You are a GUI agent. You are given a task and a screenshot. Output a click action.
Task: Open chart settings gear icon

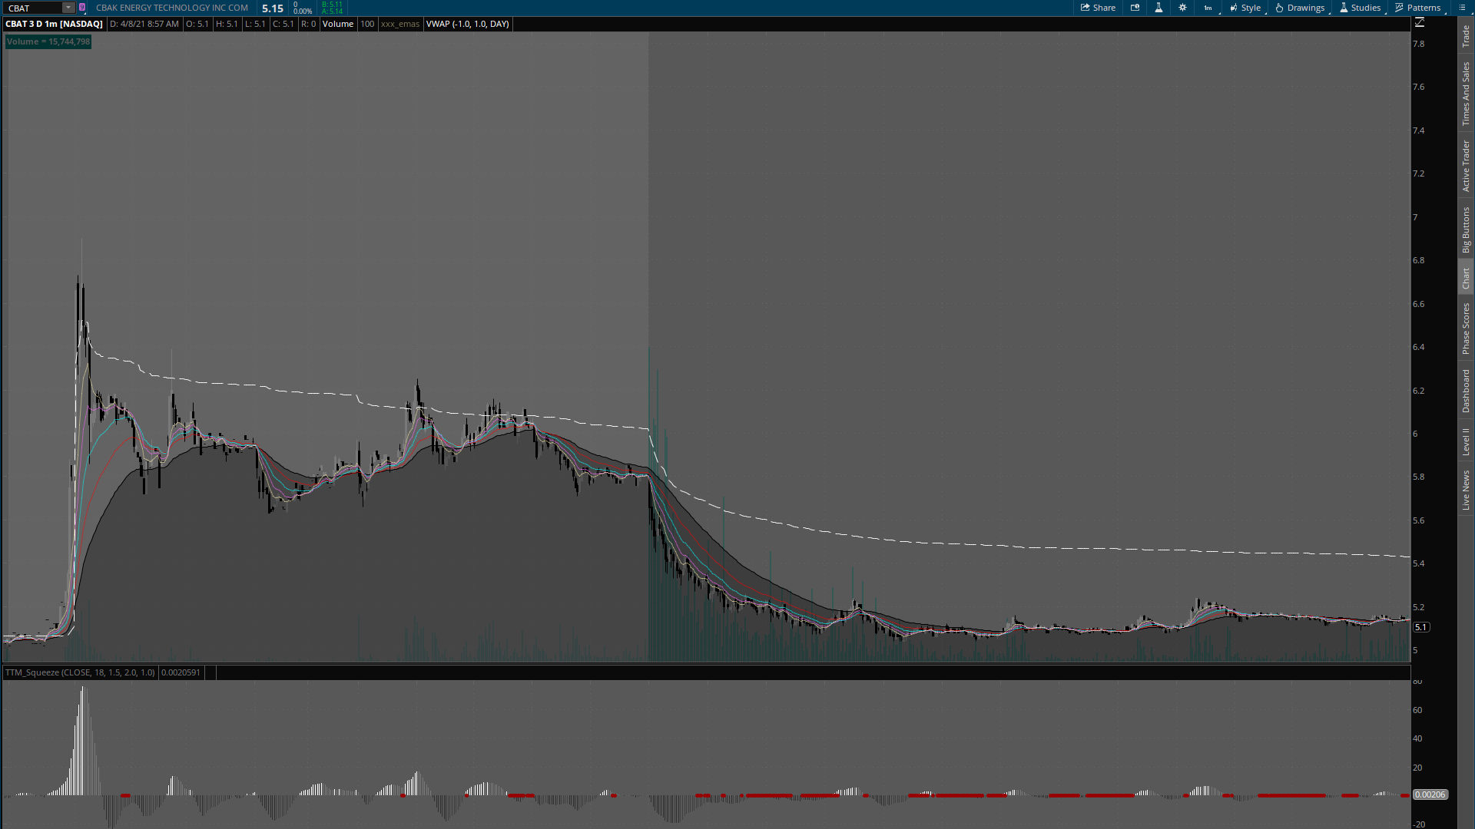click(1182, 8)
